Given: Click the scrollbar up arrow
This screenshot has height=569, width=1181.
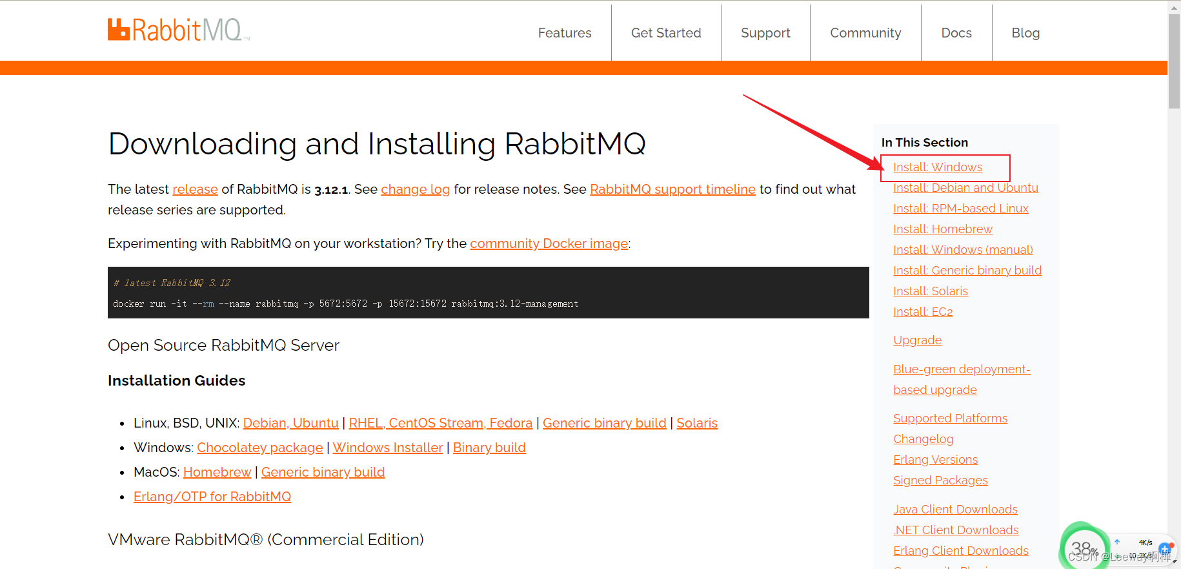Looking at the screenshot, I should [1175, 7].
